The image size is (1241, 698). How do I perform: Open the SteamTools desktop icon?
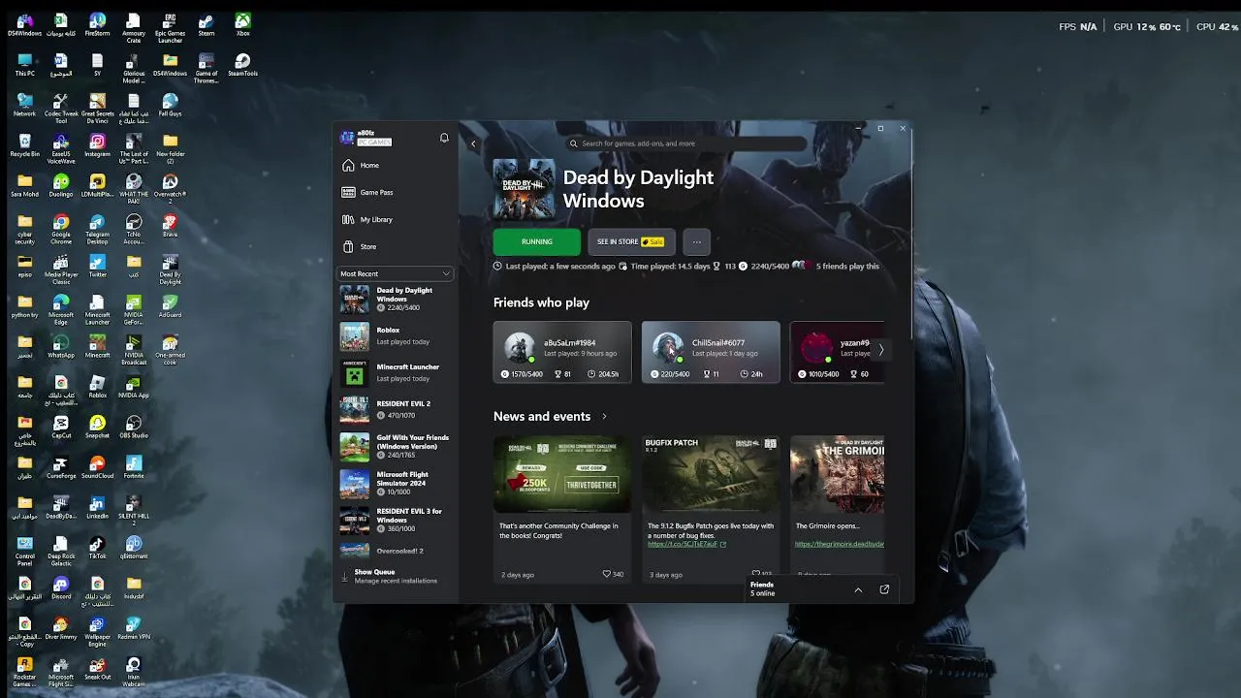tap(243, 66)
